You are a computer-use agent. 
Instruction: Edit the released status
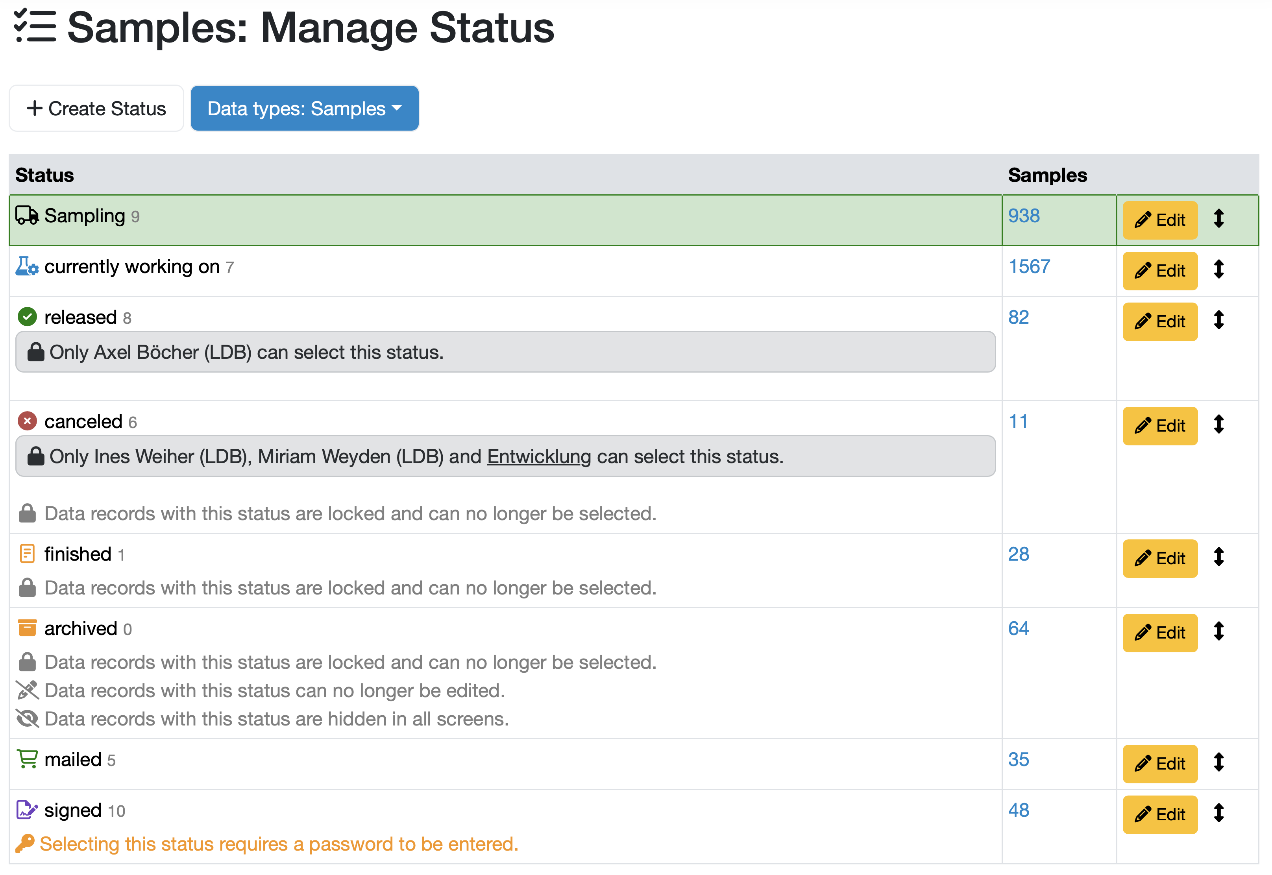point(1159,321)
